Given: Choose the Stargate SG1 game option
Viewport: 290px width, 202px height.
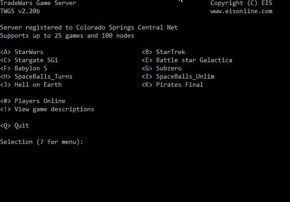Looking at the screenshot, I should (x=29, y=60).
